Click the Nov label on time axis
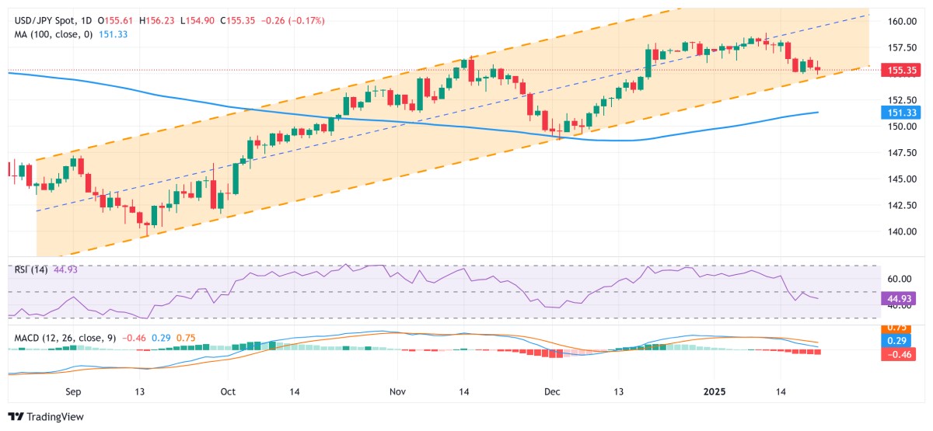This screenshot has width=933, height=431. pos(397,394)
